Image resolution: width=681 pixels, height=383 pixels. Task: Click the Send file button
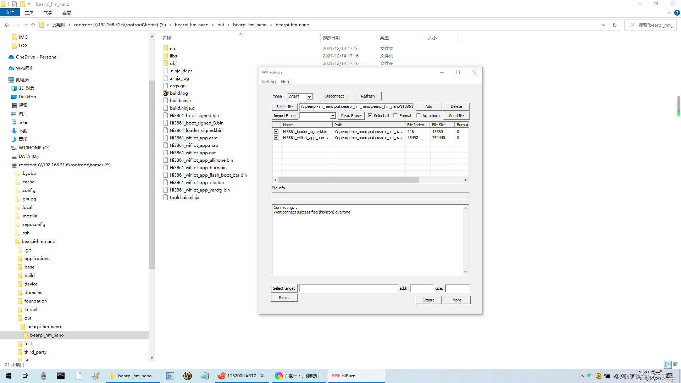[456, 116]
